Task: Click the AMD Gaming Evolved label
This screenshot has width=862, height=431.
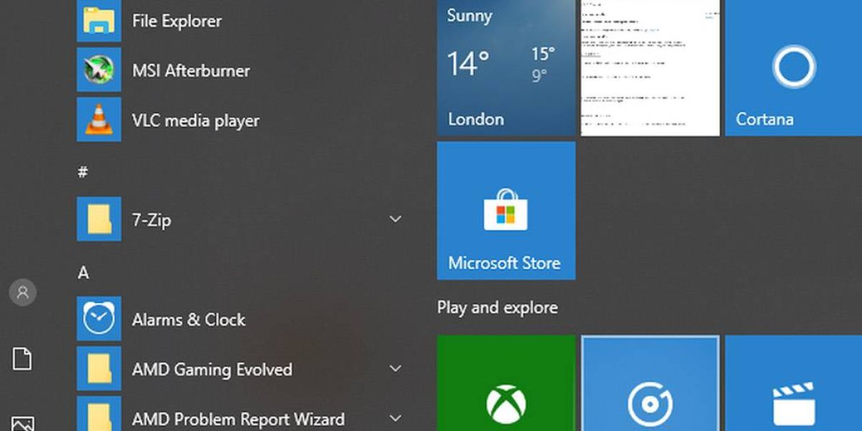Action: (212, 370)
